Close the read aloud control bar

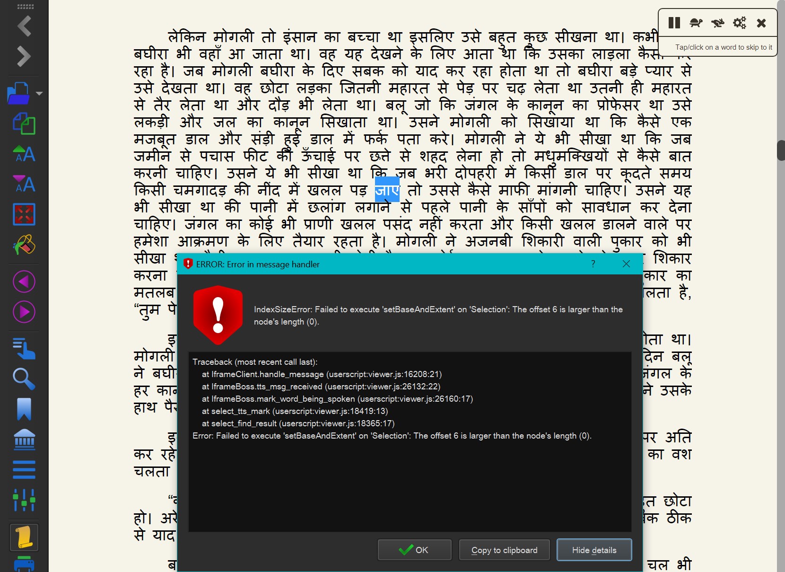pyautogui.click(x=761, y=23)
